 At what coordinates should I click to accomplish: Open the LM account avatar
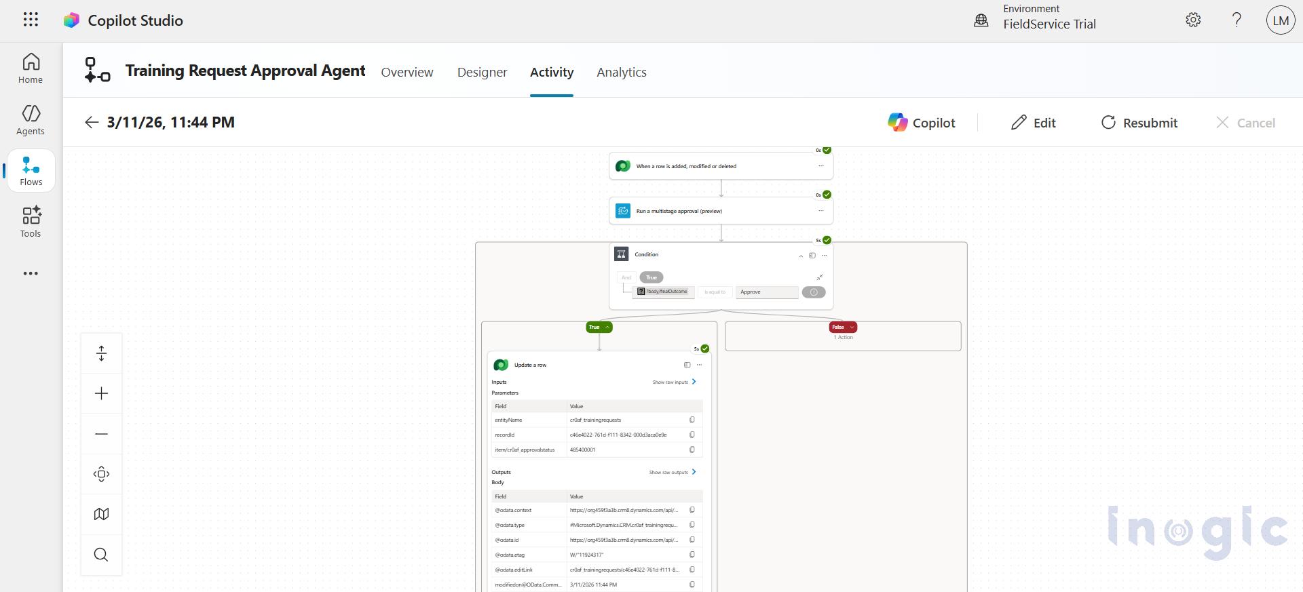tap(1281, 20)
